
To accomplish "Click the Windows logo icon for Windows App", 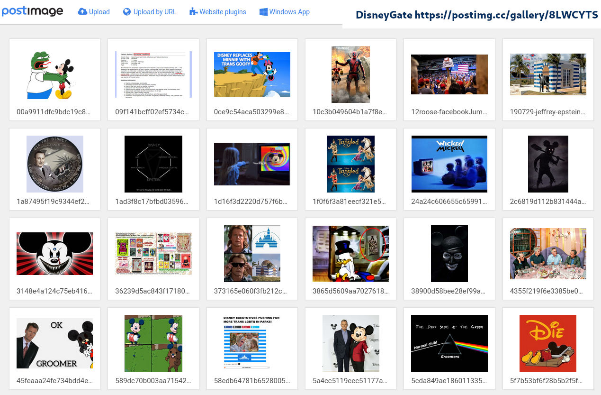I will tap(263, 12).
